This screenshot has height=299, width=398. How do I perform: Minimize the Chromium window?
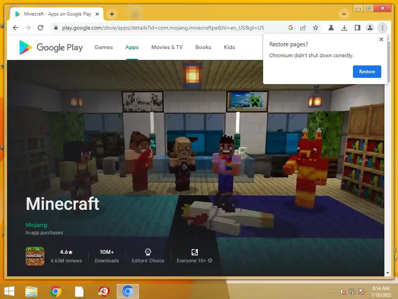(358, 9)
